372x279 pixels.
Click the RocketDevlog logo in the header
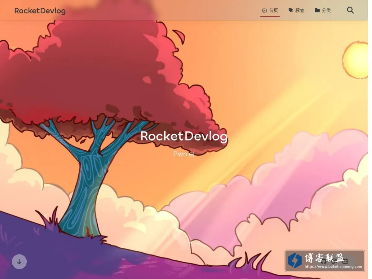coord(40,11)
